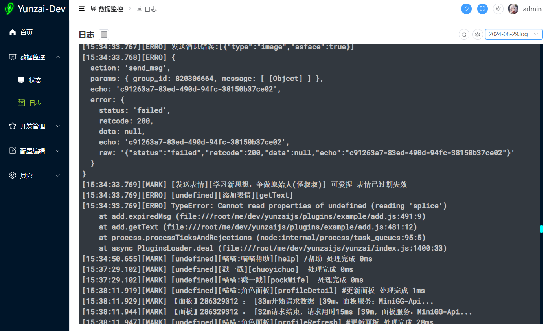Image resolution: width=546 pixels, height=331 pixels.
Task: Expand the 其它 menu section
Action: [35, 176]
